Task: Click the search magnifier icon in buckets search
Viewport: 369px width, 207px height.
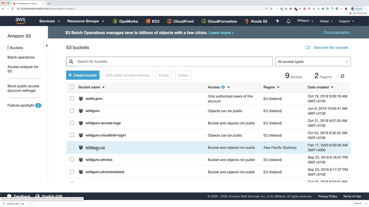Action: (x=71, y=62)
